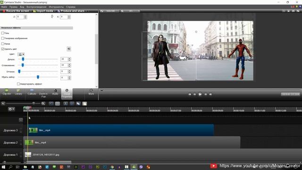This screenshot has height=170, width=302.
Task: Open the Clip Bin tab
Action: pyautogui.click(x=7, y=92)
